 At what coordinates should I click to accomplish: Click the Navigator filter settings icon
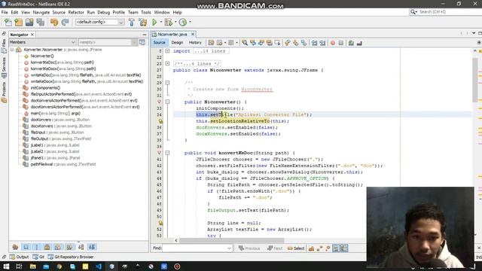tap(142, 42)
